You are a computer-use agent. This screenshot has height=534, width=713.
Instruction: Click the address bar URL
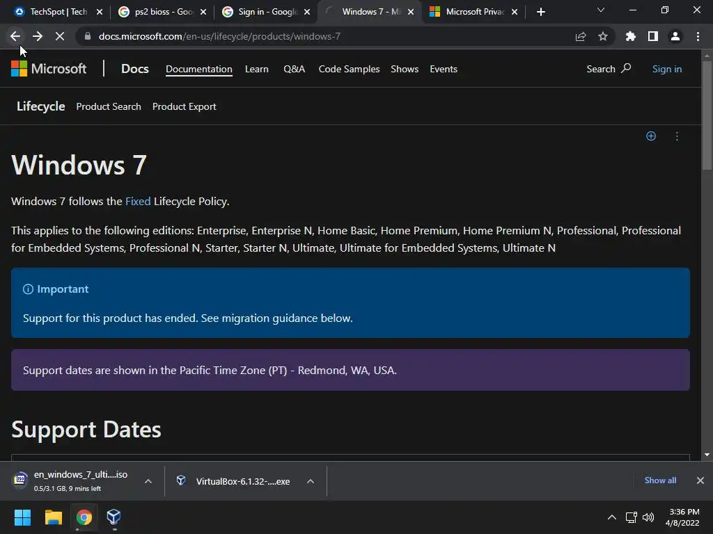click(x=219, y=36)
